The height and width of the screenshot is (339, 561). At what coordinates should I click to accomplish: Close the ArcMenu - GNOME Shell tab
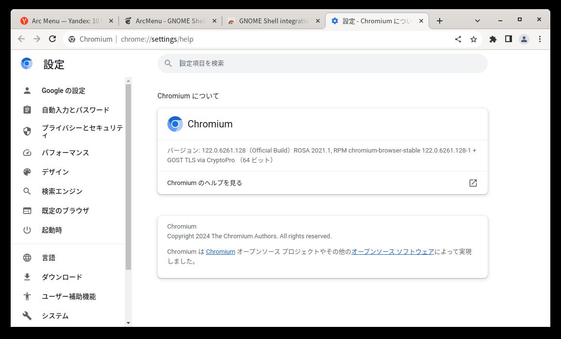point(214,21)
